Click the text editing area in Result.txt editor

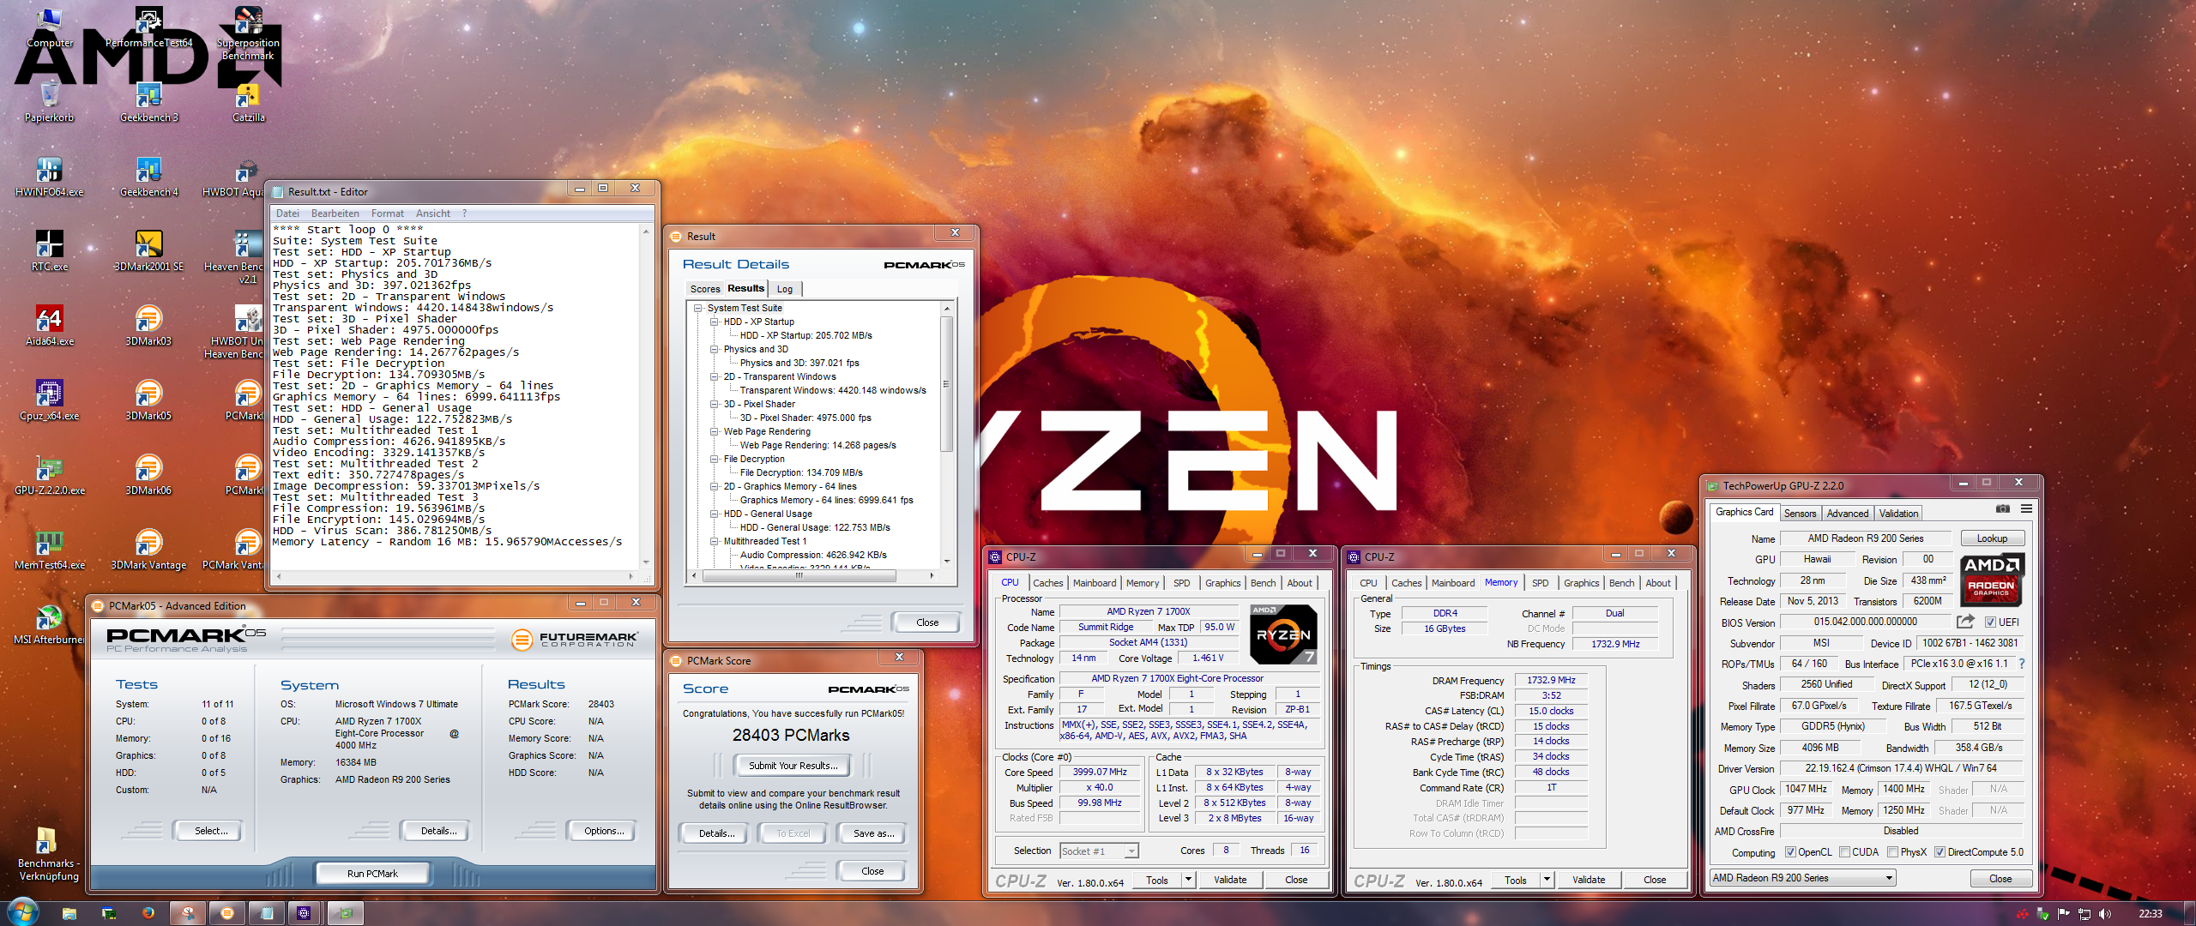click(x=455, y=397)
